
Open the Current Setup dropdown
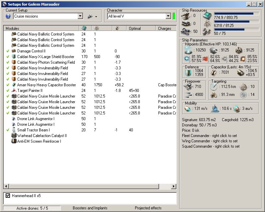80,16
